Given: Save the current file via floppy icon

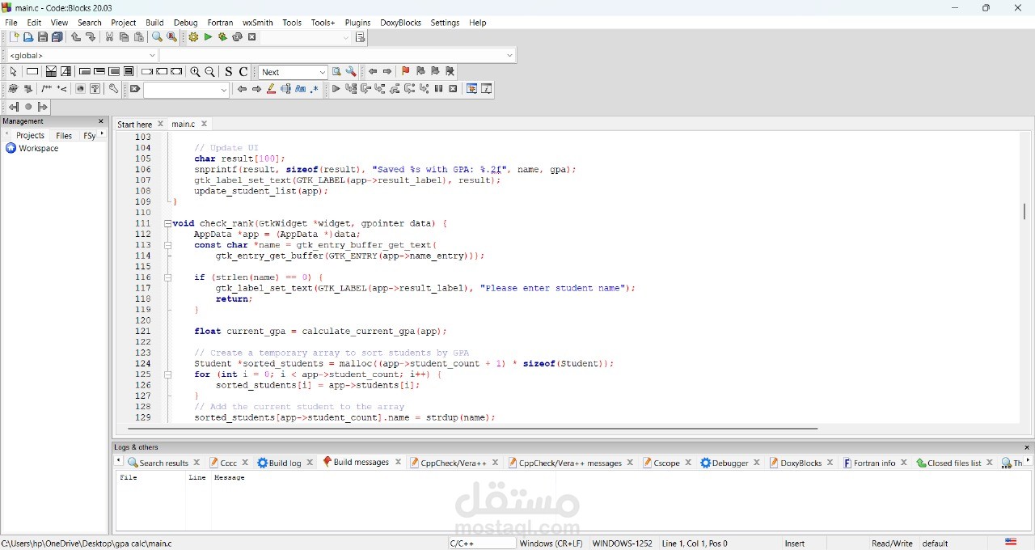Looking at the screenshot, I should coord(43,37).
